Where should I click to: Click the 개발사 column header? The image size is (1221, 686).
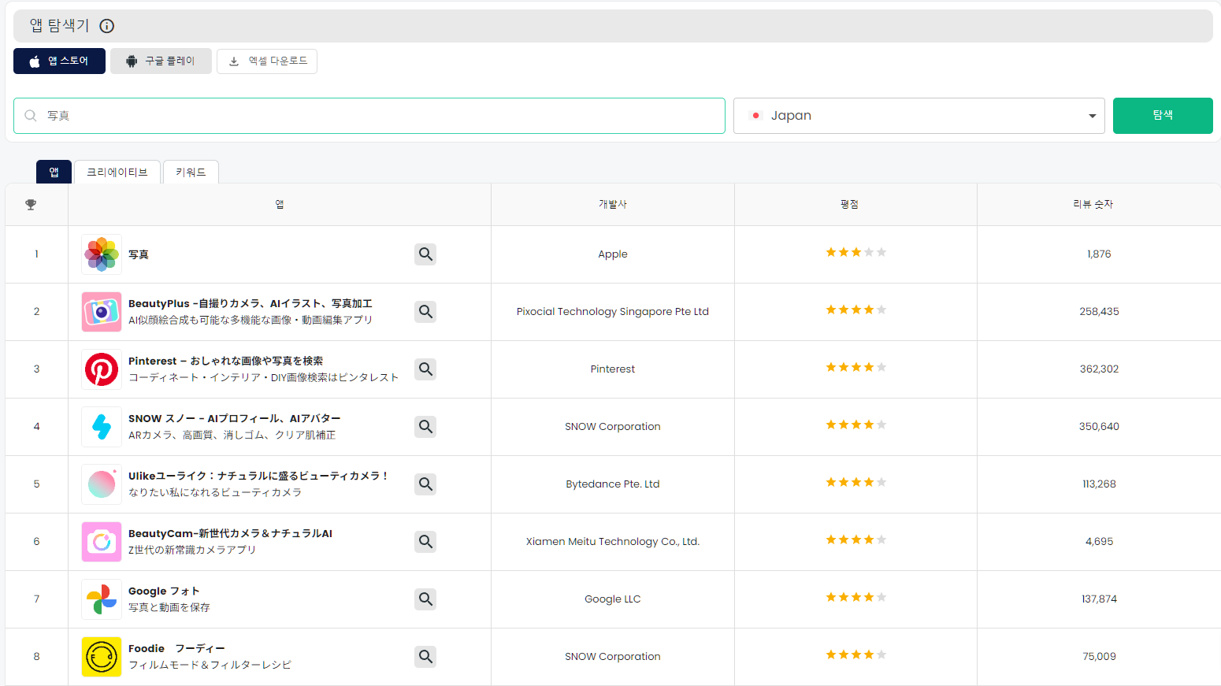(613, 205)
